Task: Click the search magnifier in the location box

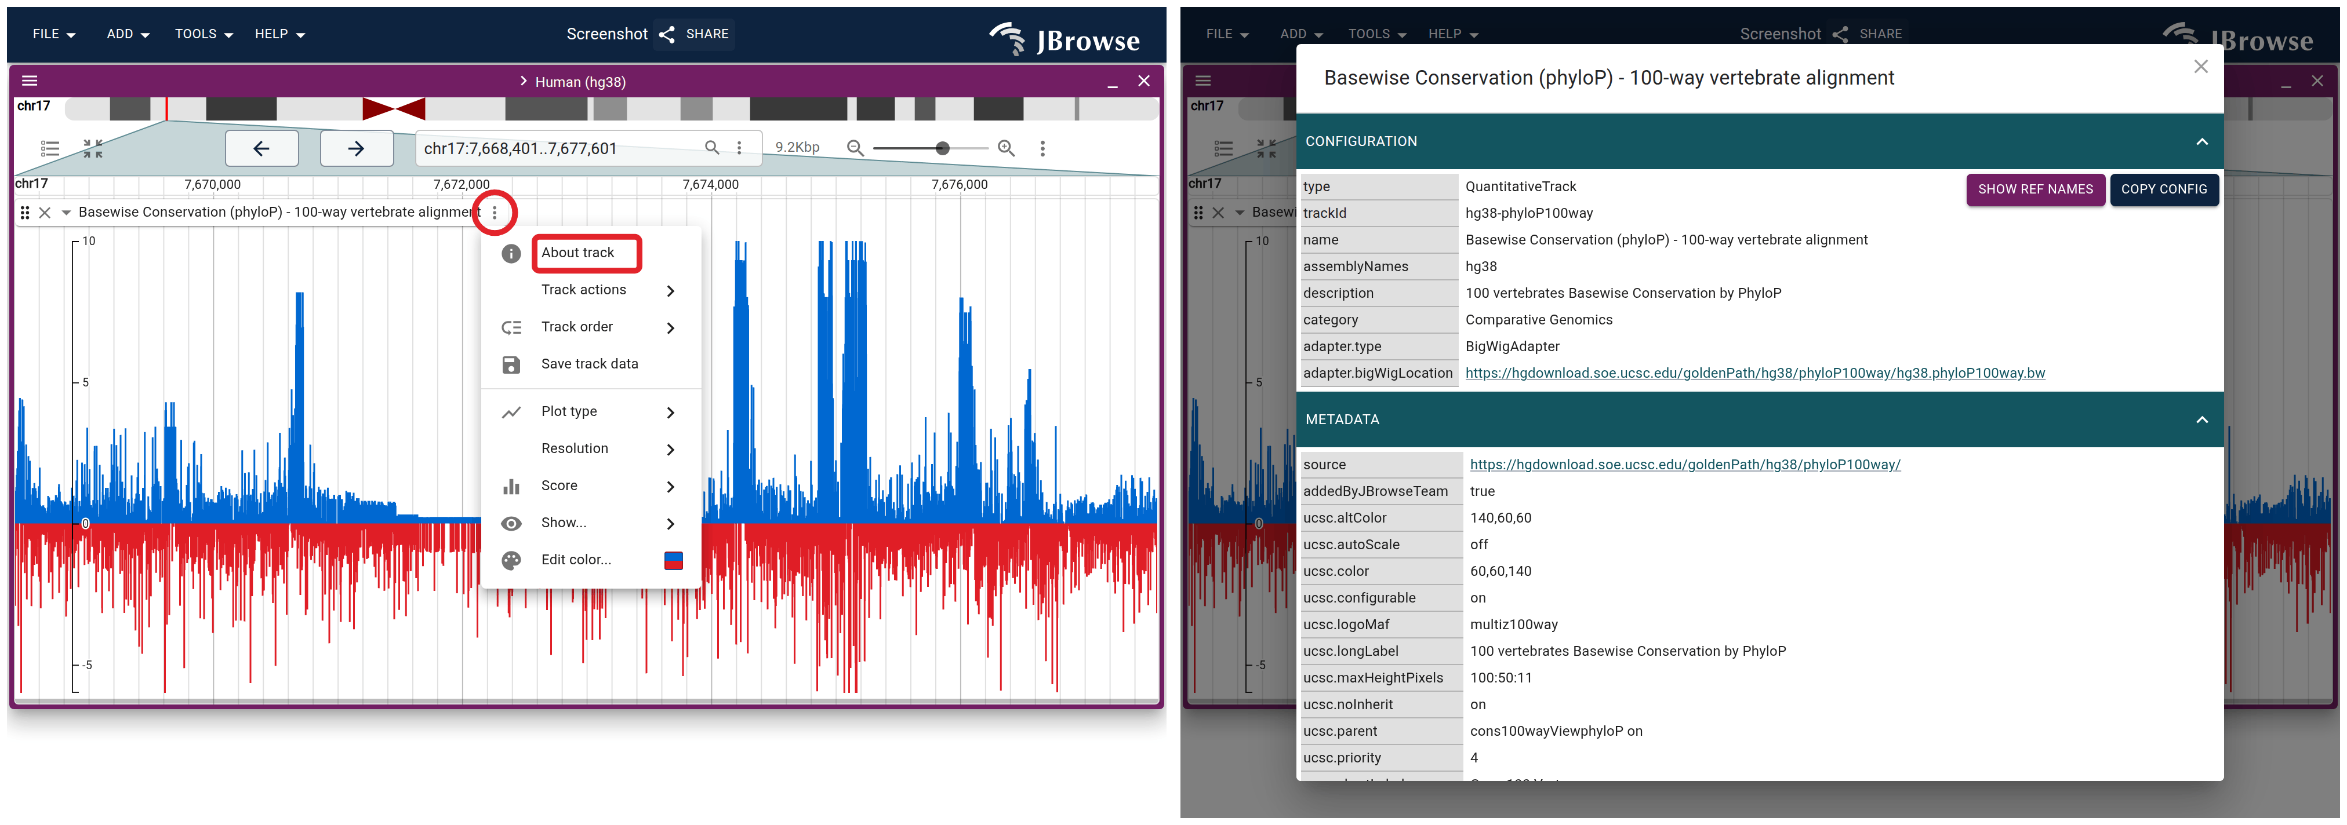Action: [711, 148]
